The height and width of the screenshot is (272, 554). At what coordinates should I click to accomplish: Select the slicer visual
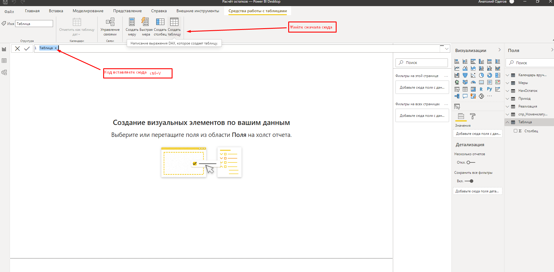click(457, 89)
